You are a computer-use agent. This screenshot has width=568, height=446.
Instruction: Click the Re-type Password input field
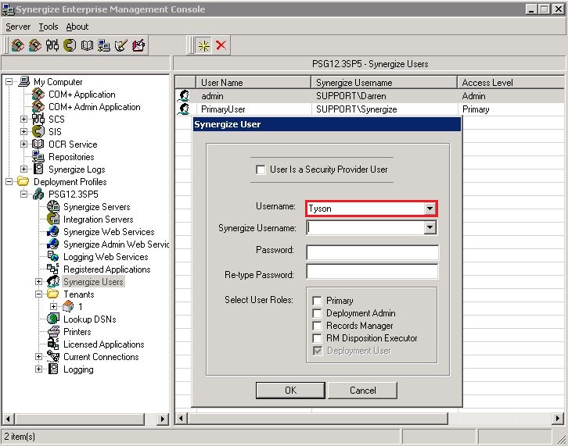point(372,271)
